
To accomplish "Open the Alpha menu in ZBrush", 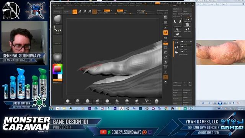I will tap(54, 6).
